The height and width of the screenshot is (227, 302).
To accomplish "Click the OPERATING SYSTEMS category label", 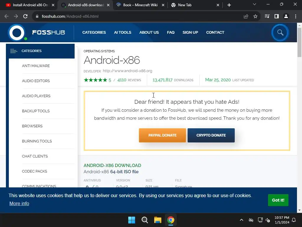I will [99, 51].
